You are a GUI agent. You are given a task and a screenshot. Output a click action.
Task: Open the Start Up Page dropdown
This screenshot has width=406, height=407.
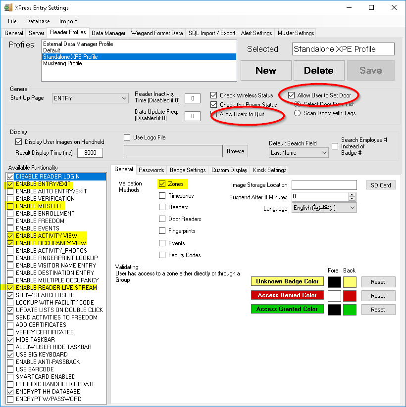click(90, 98)
